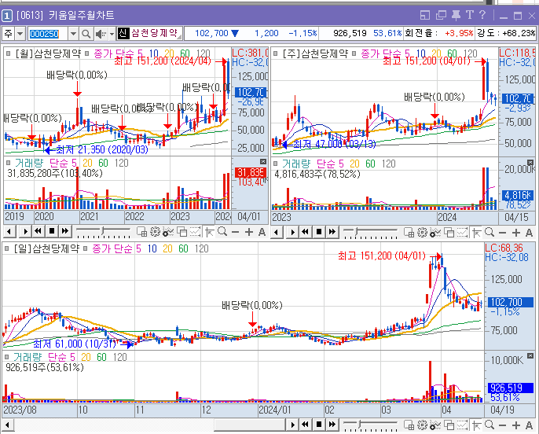Image resolution: width=539 pixels, height=434 pixels.
Task: Toggle the [일]삼천당제약 chart title square
Action: [x=6, y=248]
